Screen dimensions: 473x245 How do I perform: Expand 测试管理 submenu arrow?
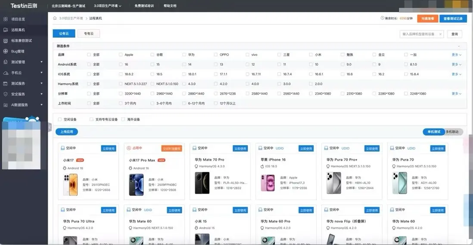[x=41, y=62]
